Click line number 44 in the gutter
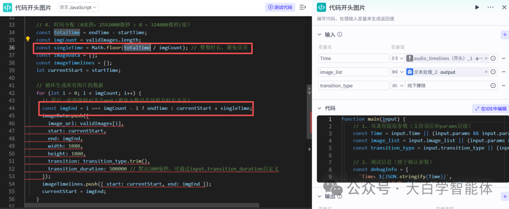509x209 pixels. (x=11, y=108)
